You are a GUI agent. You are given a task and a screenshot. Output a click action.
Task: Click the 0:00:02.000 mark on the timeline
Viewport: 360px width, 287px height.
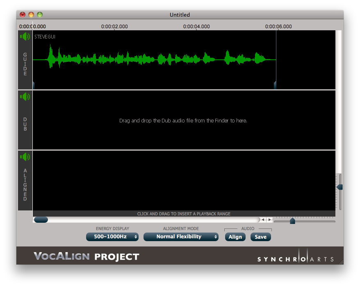click(114, 27)
